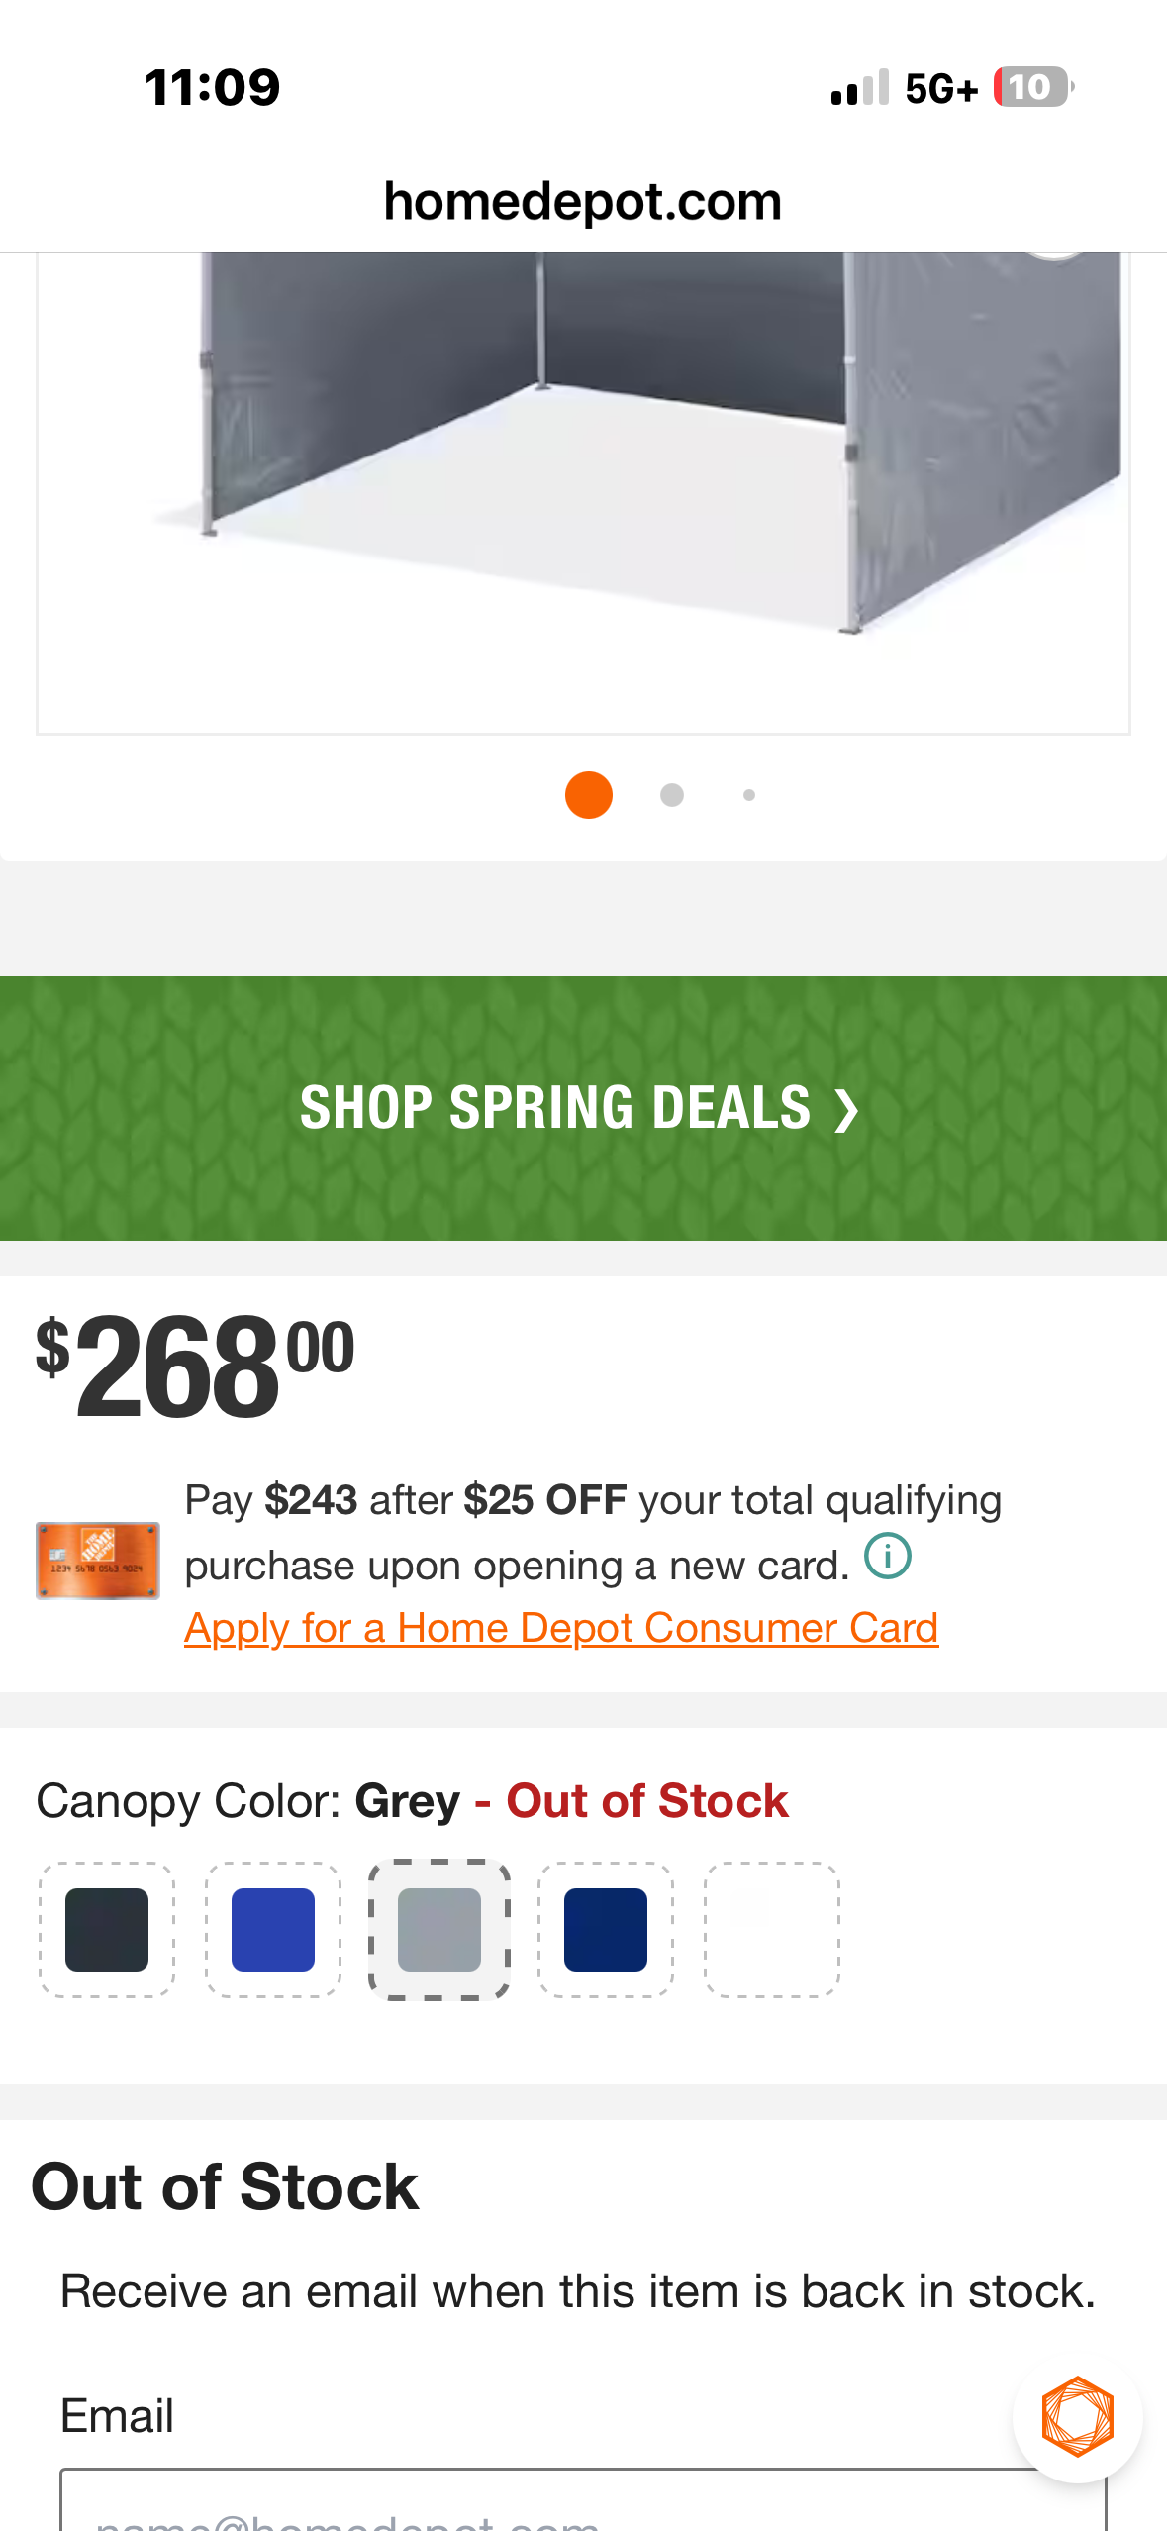This screenshot has width=1167, height=2531.
Task: Choose the royal blue canopy color
Action: [273, 1929]
